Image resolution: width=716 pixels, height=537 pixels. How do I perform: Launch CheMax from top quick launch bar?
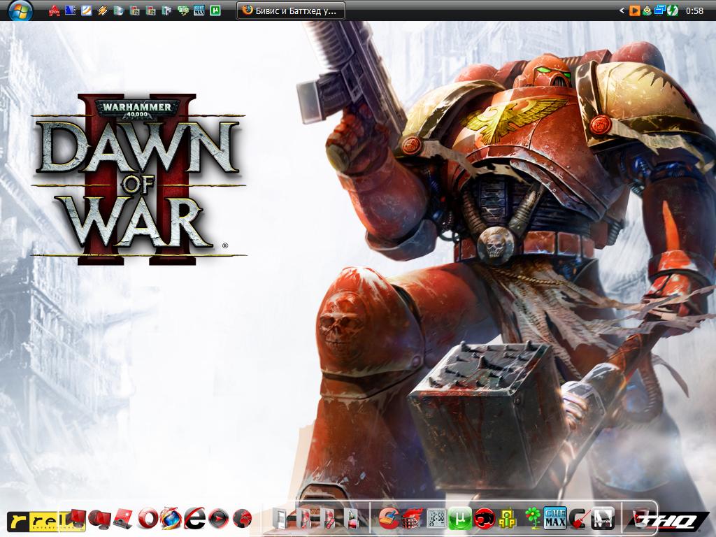(199, 10)
